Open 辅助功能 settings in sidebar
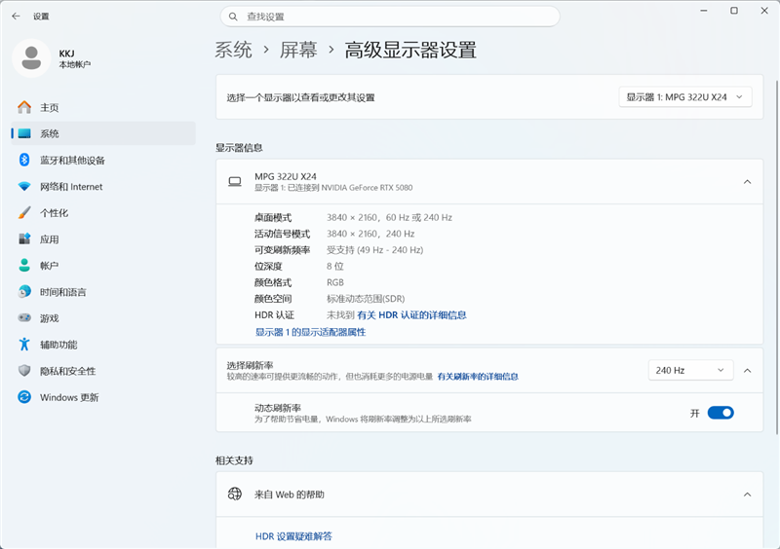780x549 pixels. (x=103, y=345)
